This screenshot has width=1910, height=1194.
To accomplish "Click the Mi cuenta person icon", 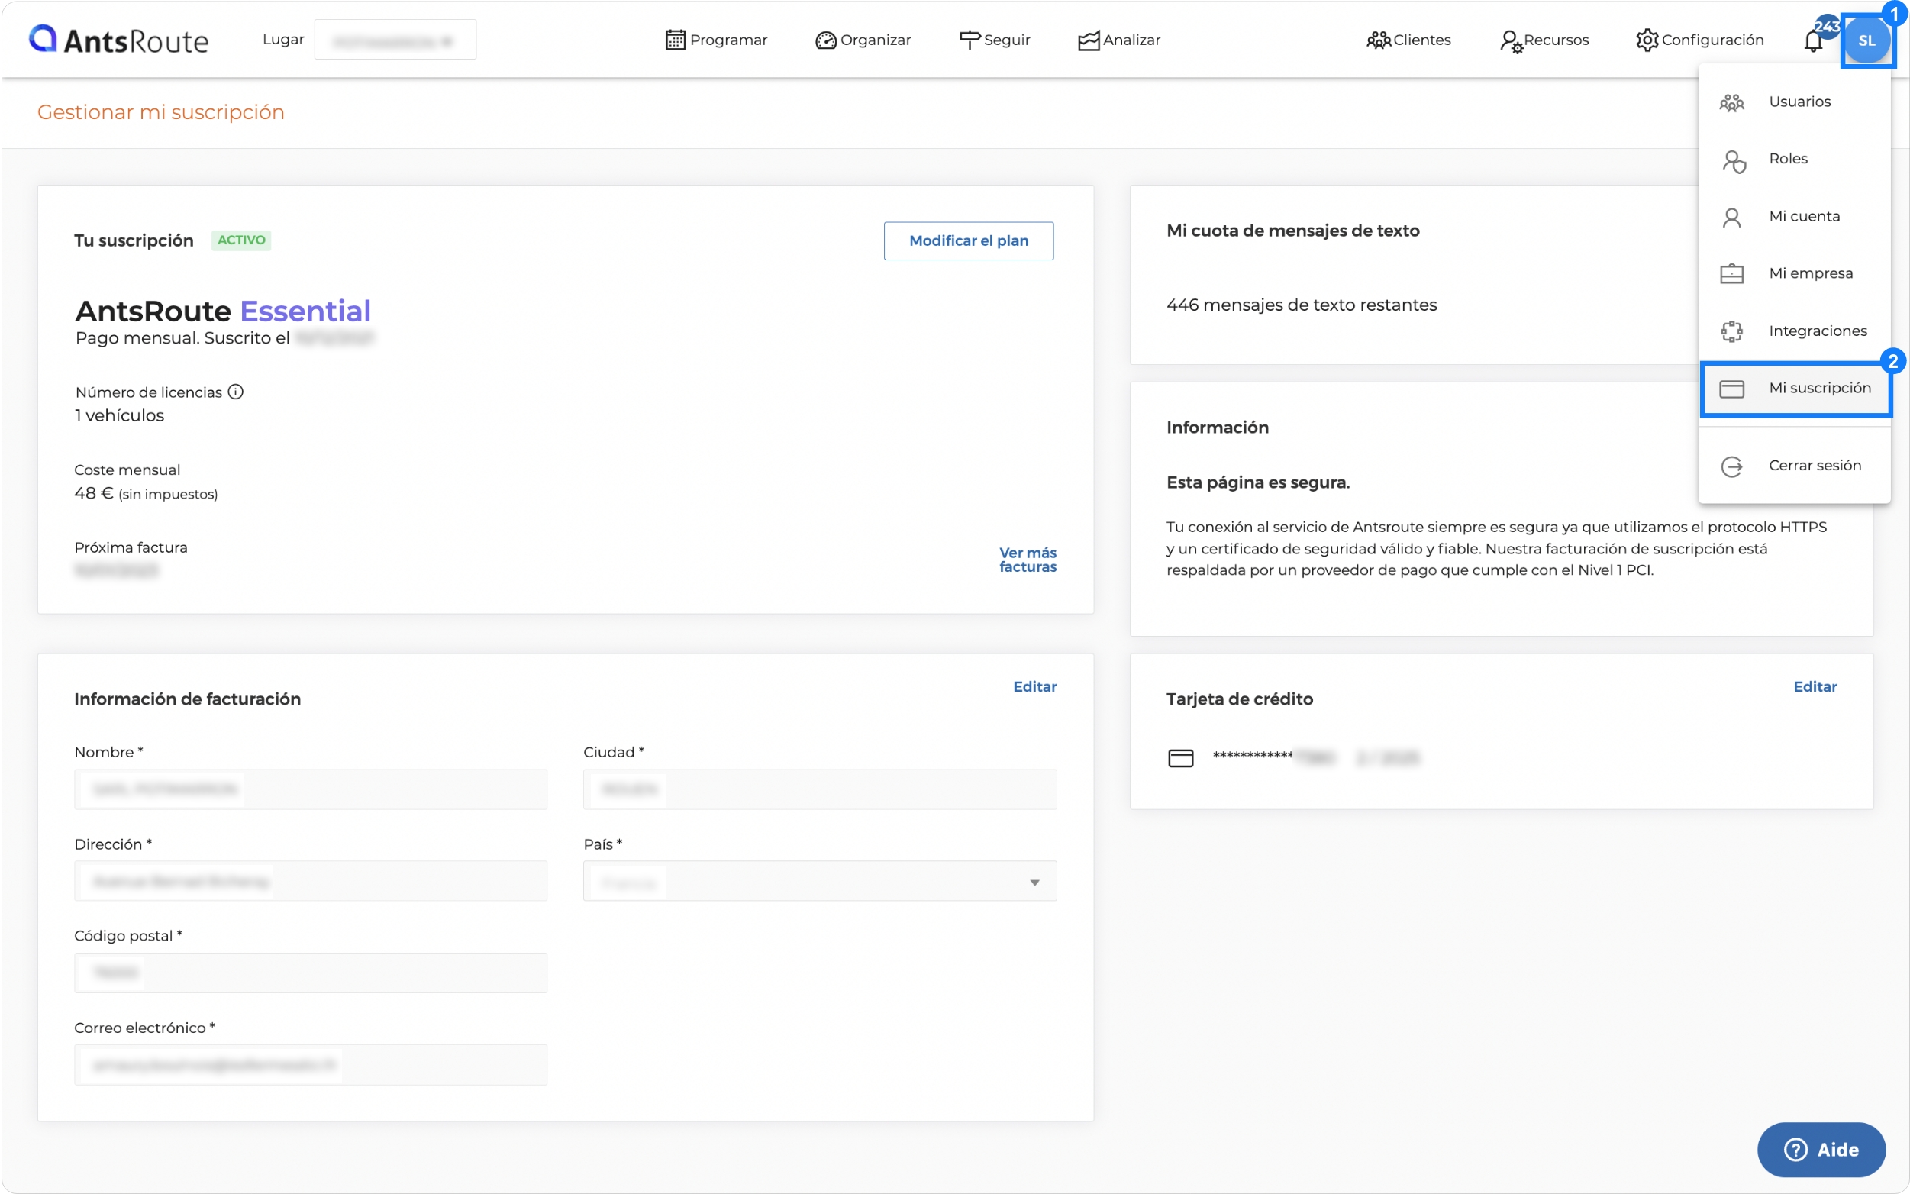I will coord(1731,217).
